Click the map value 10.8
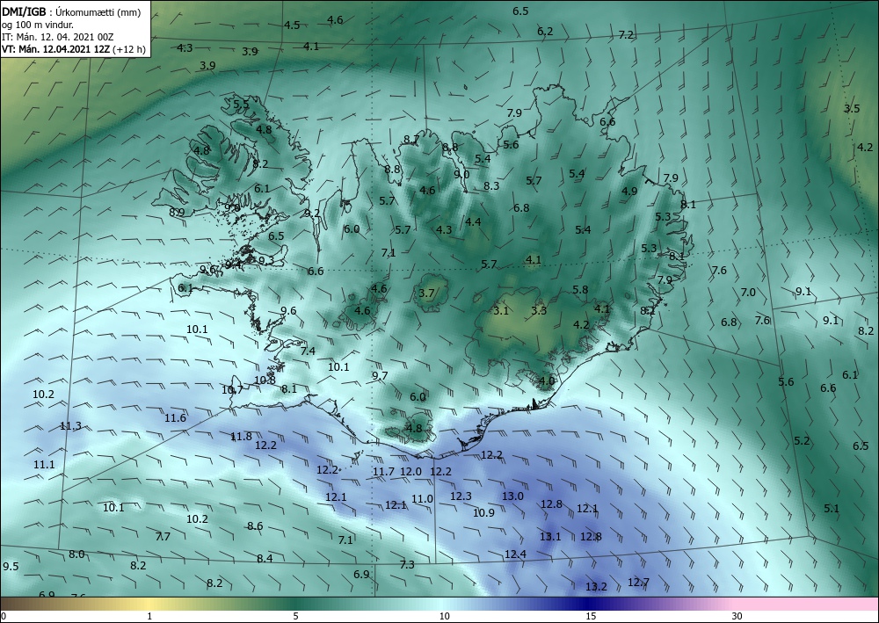 tap(265, 380)
